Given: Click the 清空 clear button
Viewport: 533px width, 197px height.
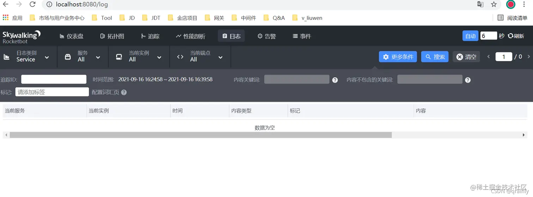Looking at the screenshot, I should tap(466, 57).
